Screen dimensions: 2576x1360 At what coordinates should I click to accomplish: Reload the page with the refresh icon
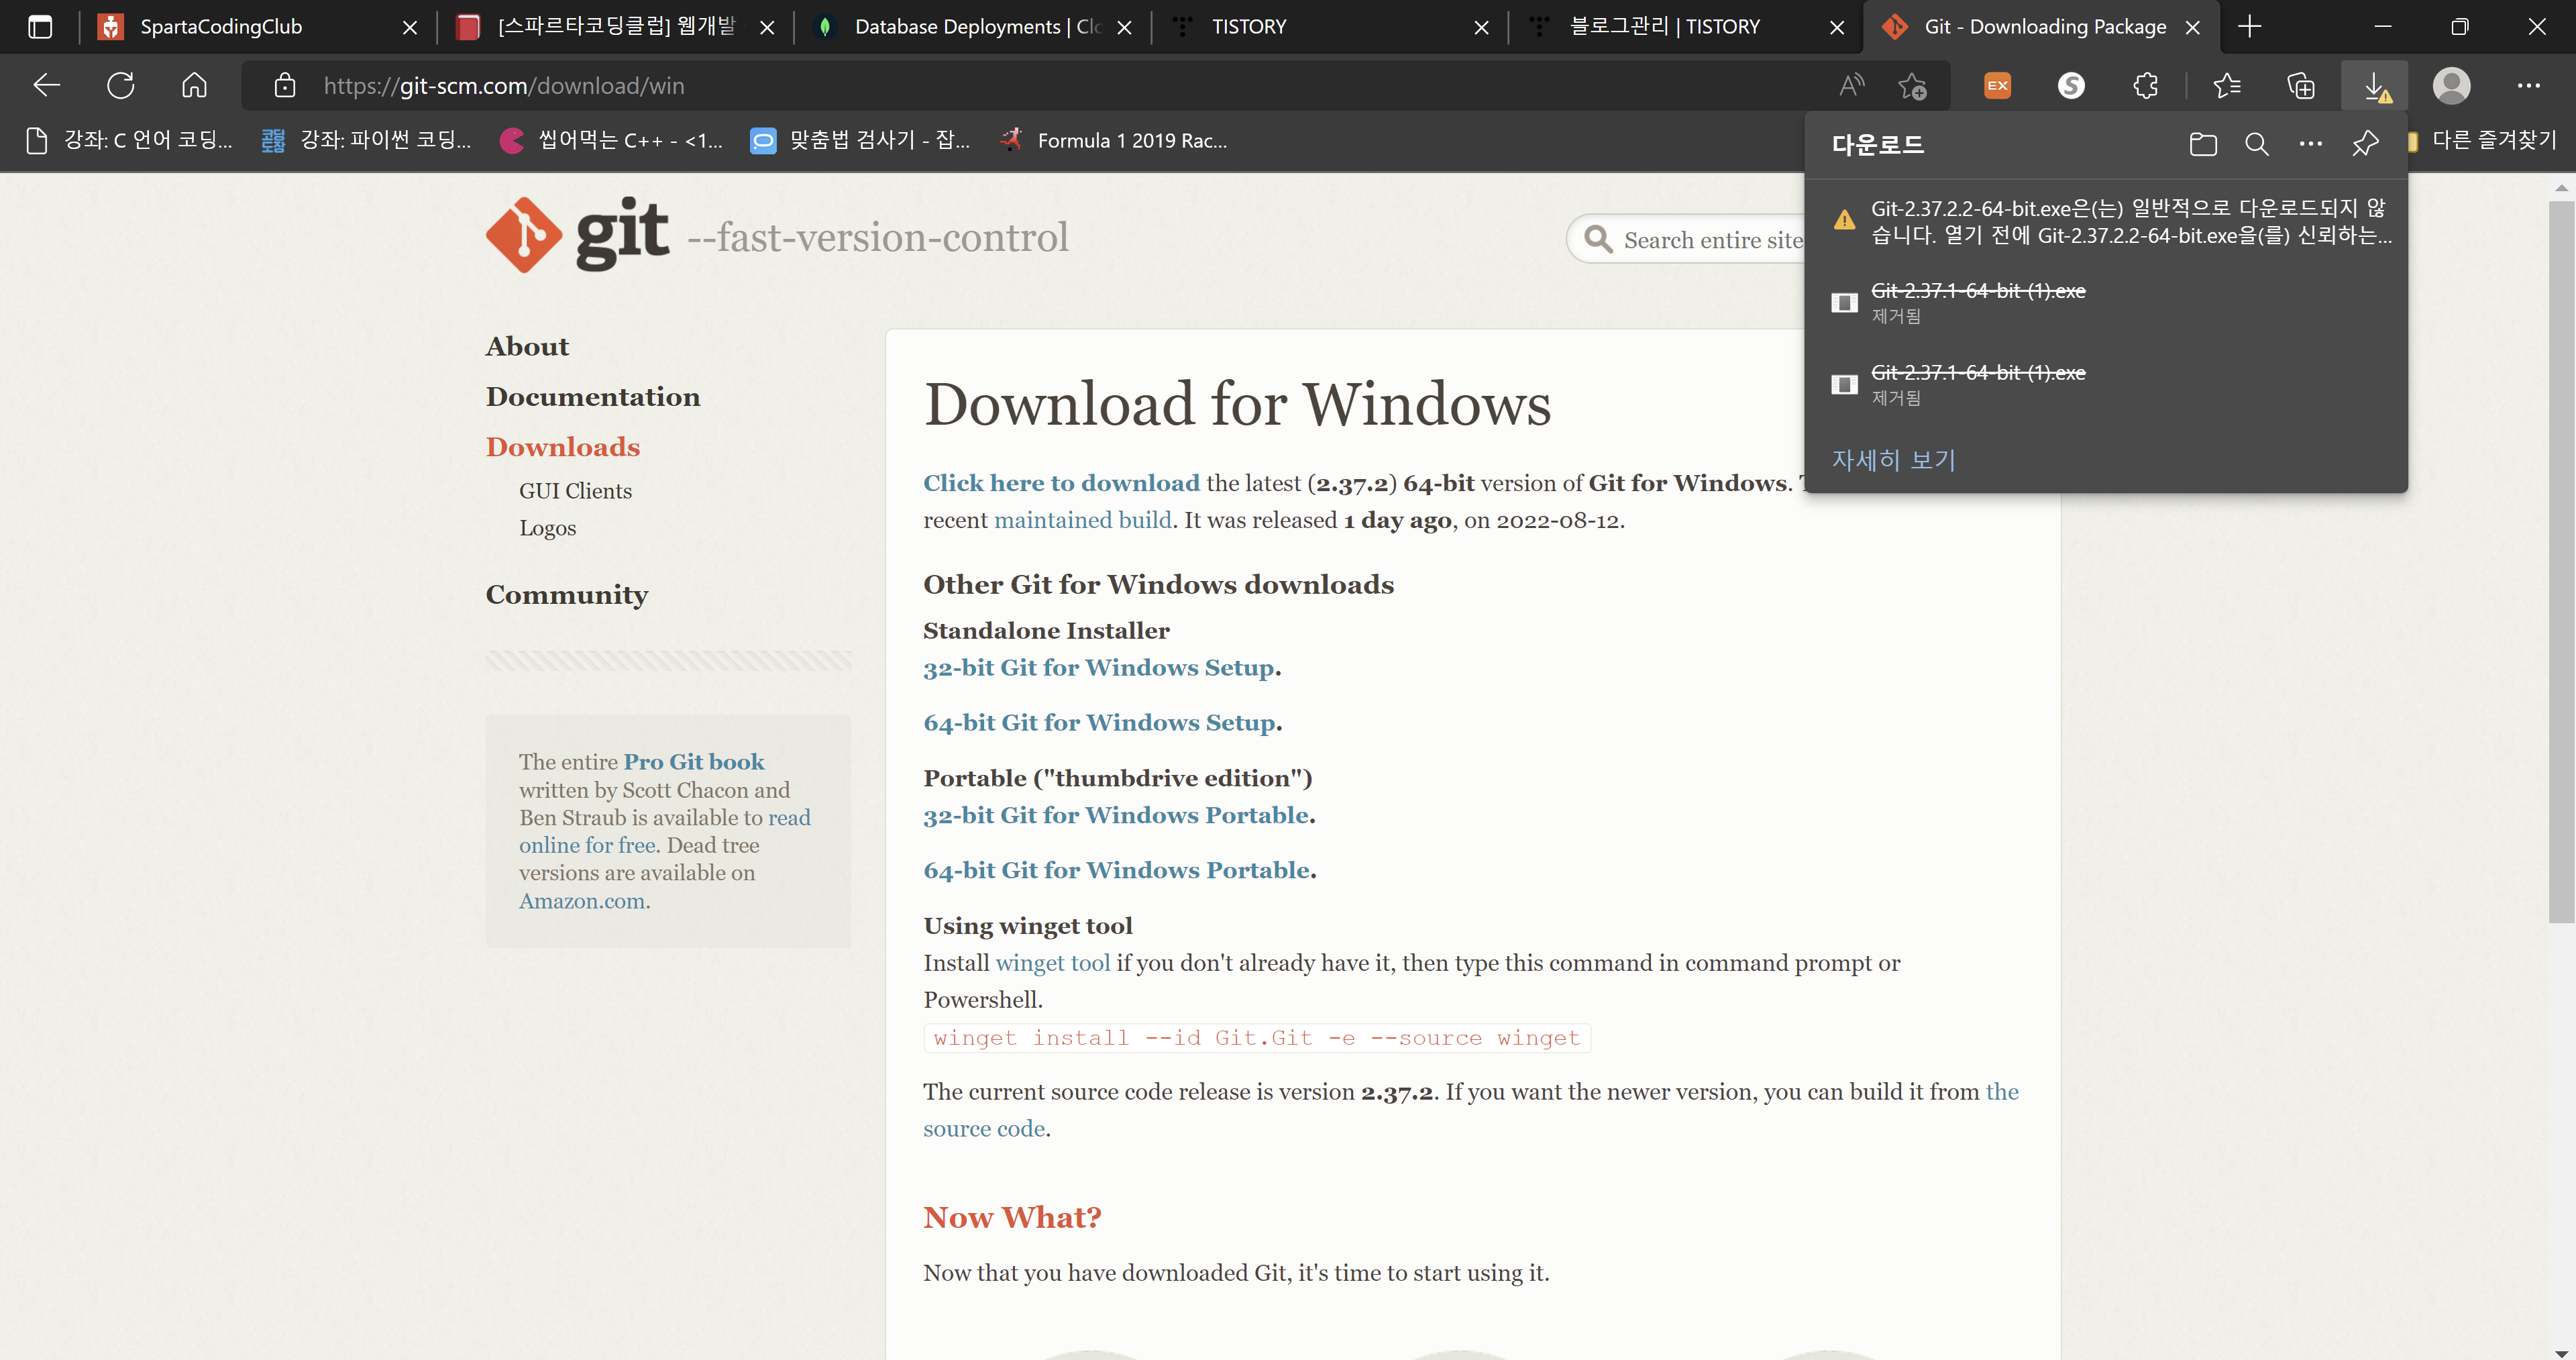pos(121,86)
